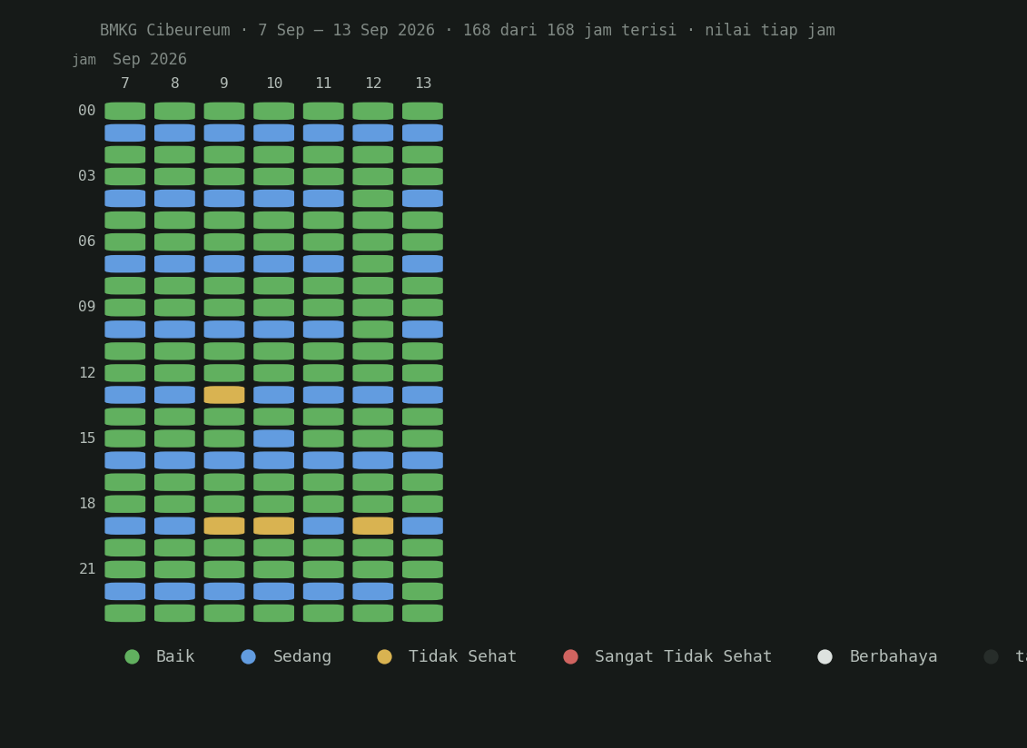1027x748 pixels.
Task: Select the yellow 13:00 cell on 9 Sep
Action: pos(224,395)
